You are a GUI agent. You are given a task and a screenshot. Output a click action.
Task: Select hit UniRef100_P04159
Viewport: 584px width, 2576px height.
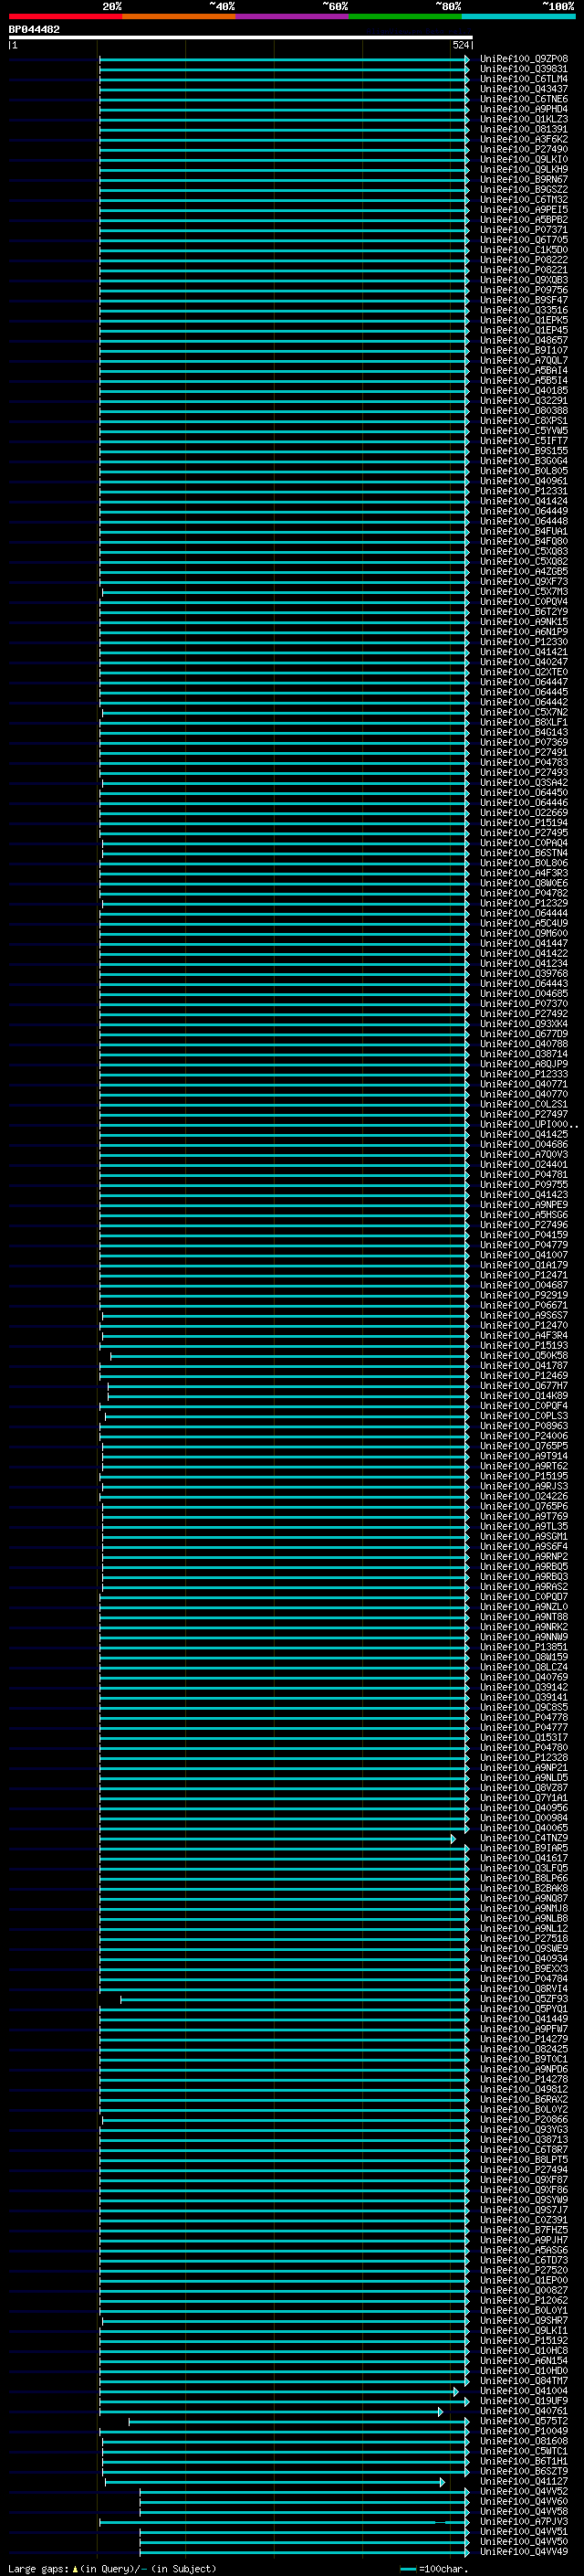point(524,1235)
